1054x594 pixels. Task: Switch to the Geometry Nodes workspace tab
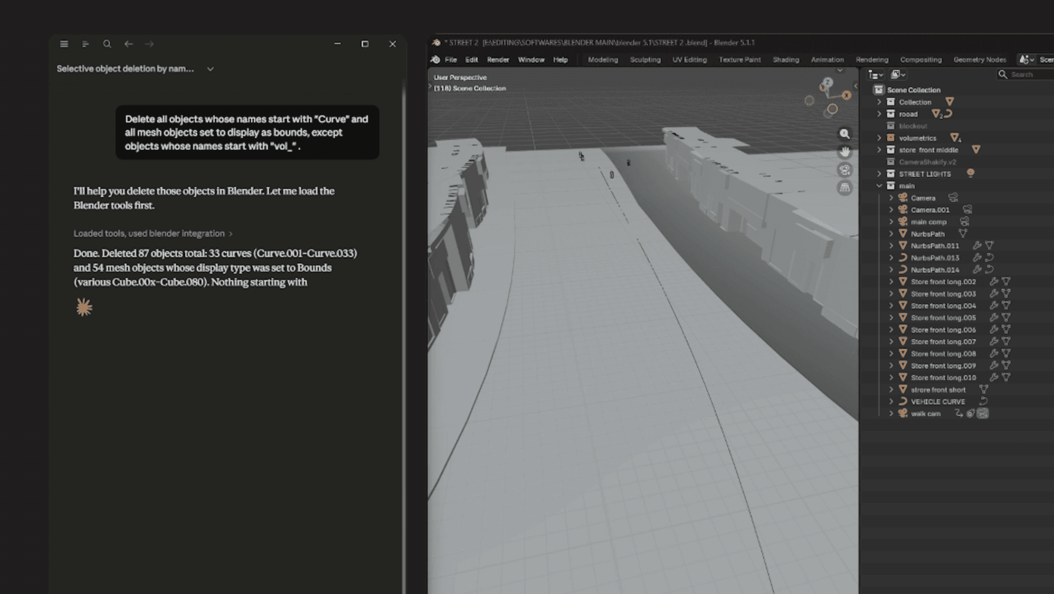click(979, 60)
